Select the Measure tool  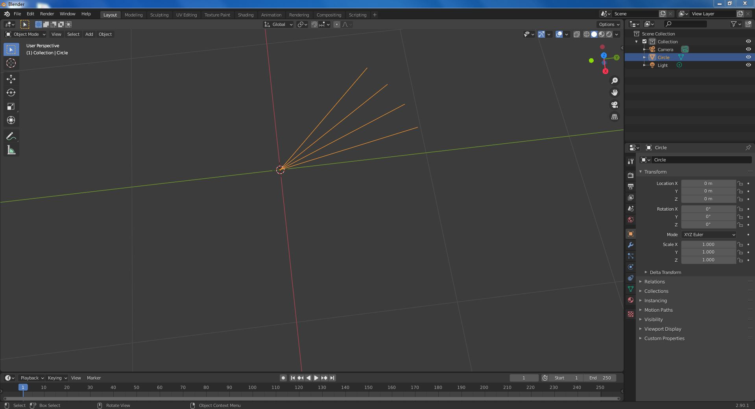[x=11, y=150]
